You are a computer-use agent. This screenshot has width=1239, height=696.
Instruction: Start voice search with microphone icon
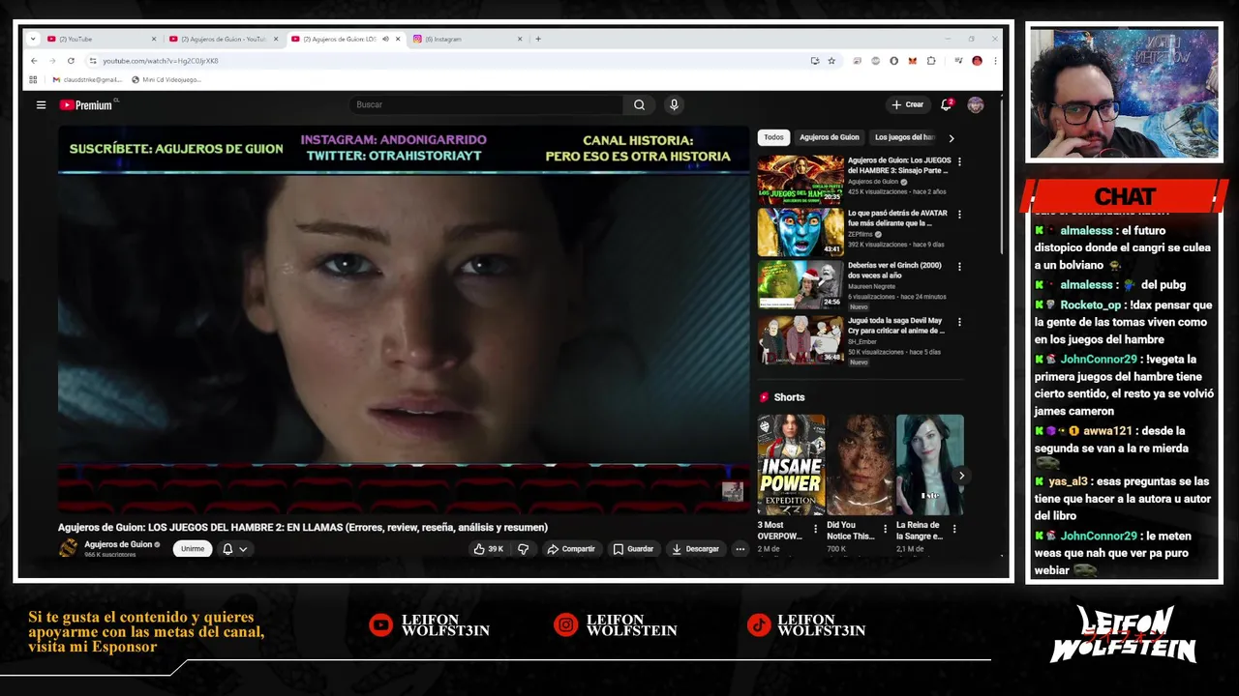[674, 104]
